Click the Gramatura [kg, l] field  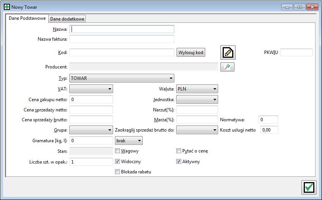pyautogui.click(x=91, y=141)
